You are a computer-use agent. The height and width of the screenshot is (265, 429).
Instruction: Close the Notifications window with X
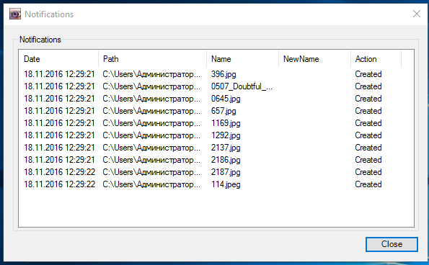coord(417,14)
